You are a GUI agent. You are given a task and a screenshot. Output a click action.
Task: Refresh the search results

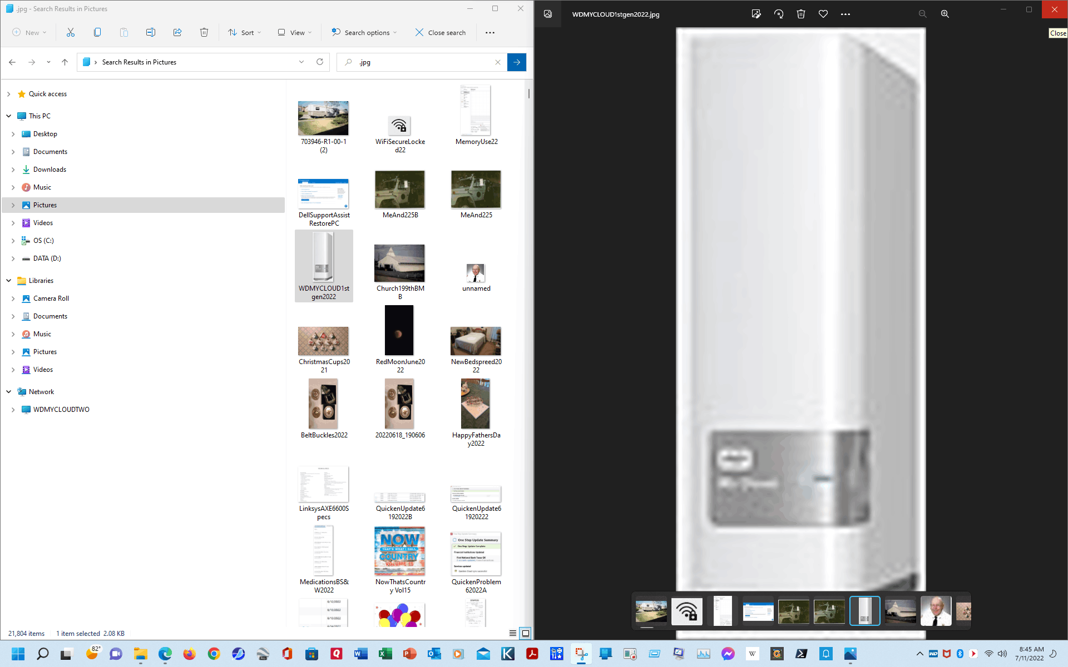[320, 62]
